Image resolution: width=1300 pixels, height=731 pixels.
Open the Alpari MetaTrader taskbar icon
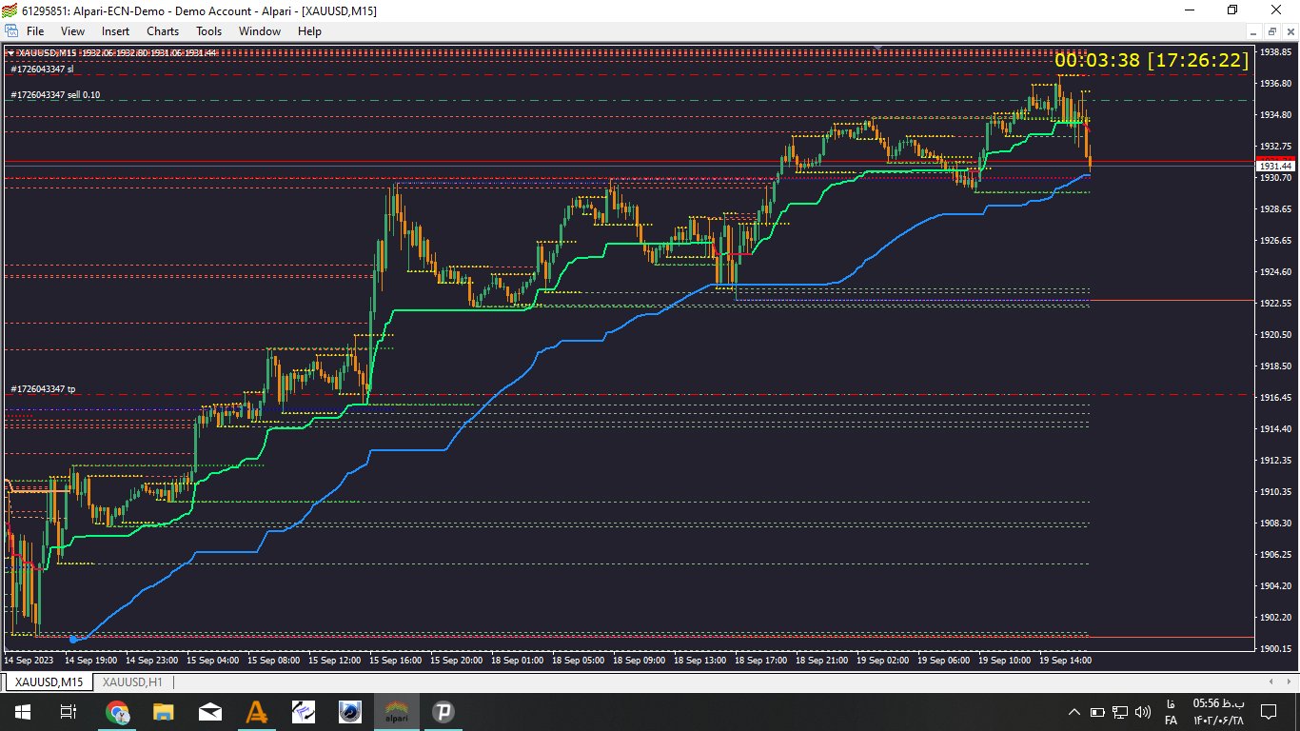[396, 712]
